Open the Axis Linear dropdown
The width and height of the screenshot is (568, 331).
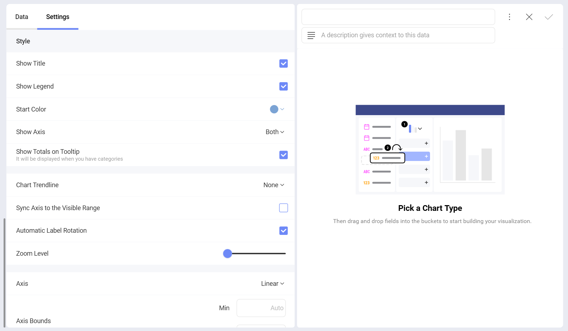pyautogui.click(x=273, y=284)
